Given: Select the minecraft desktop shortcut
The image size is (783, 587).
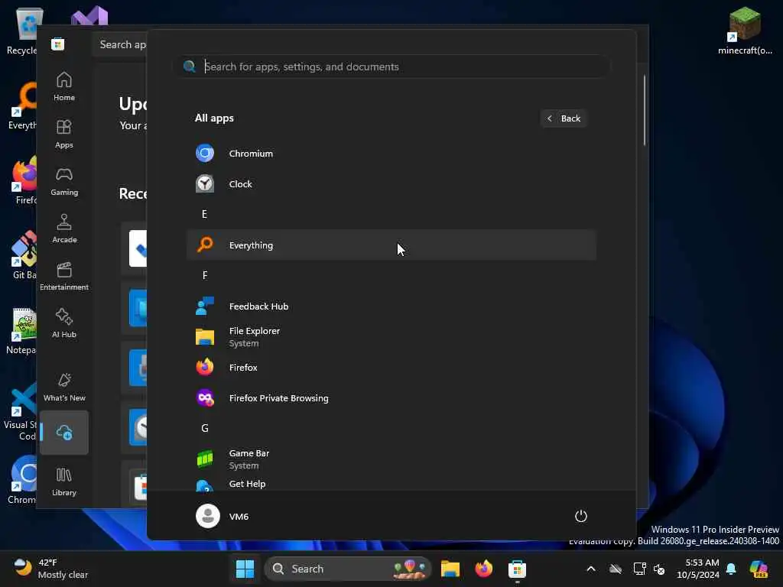Looking at the screenshot, I should pos(745,31).
